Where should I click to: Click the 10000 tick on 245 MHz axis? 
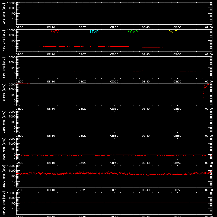11,3
